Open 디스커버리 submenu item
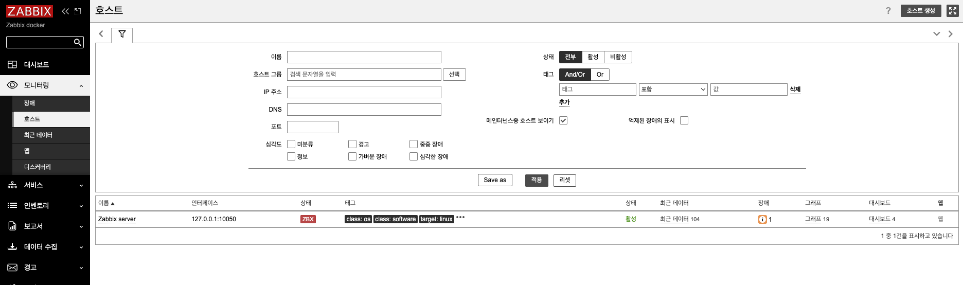Image resolution: width=963 pixels, height=285 pixels. pos(51,167)
